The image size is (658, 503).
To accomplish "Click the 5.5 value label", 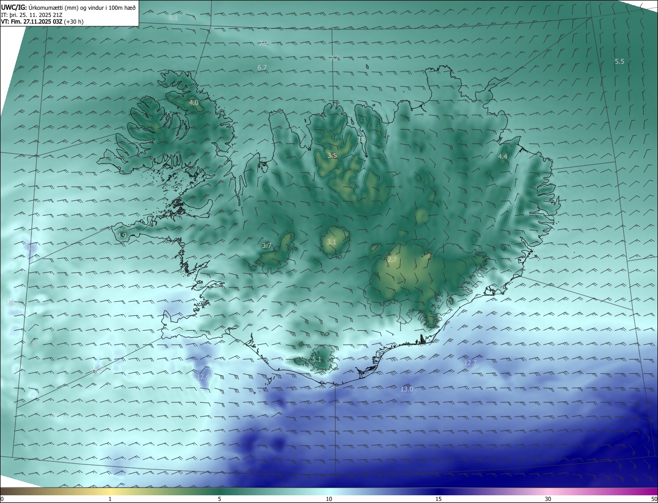I will (619, 61).
